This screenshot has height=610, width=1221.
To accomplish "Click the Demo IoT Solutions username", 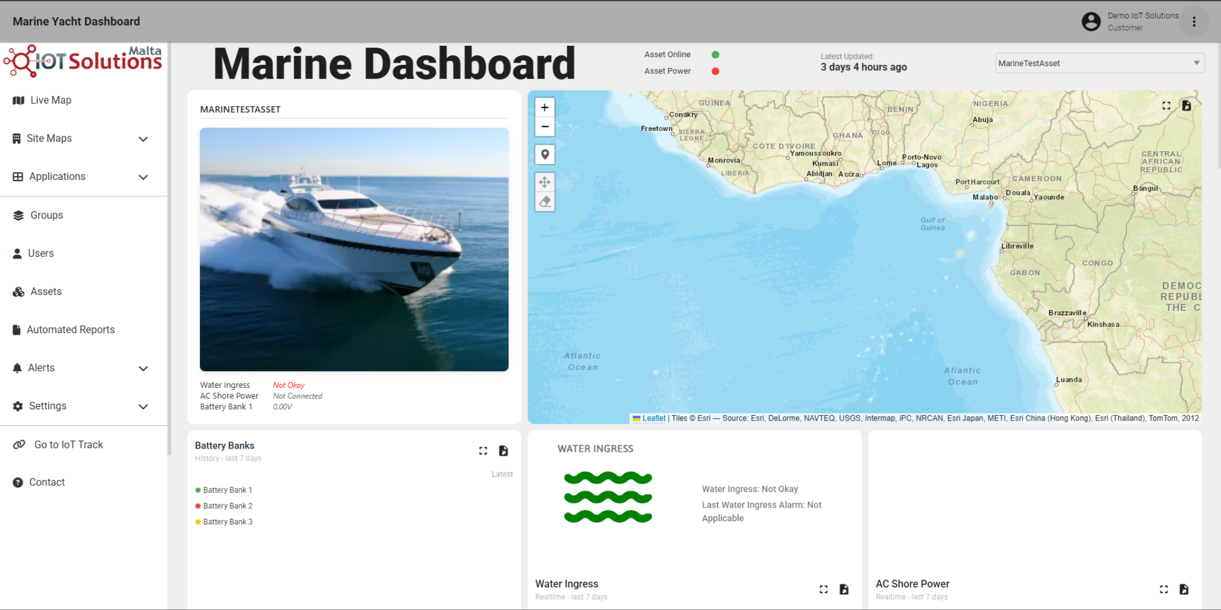I will (x=1143, y=15).
